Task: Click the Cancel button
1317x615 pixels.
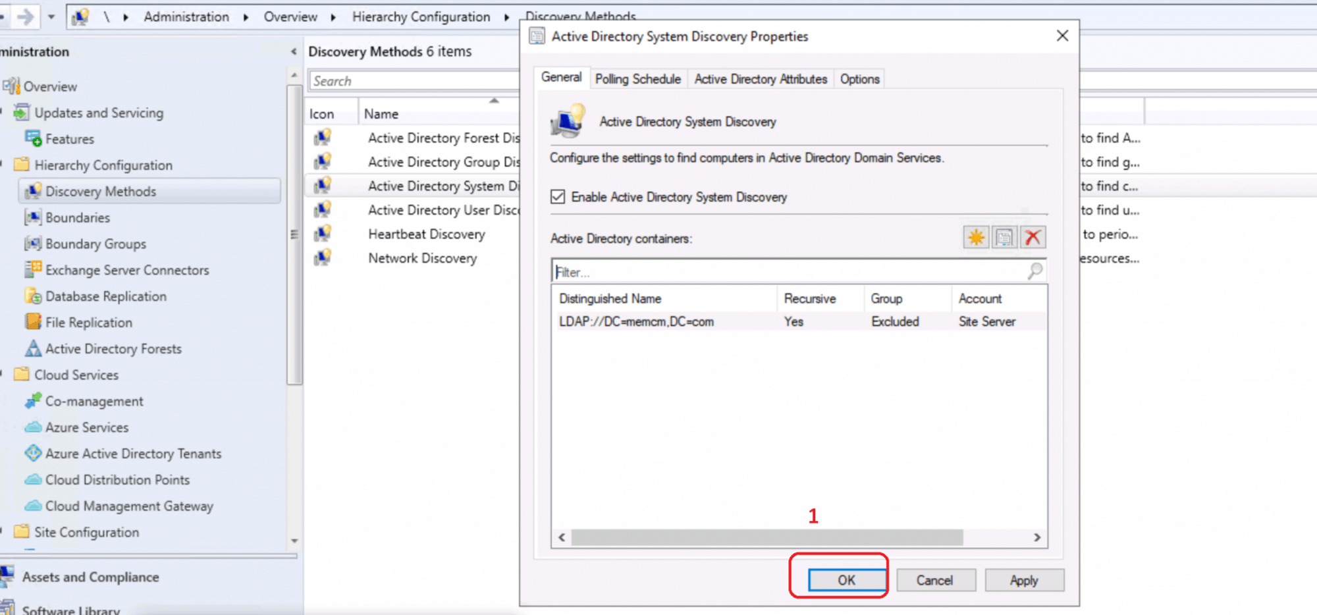Action: [935, 579]
